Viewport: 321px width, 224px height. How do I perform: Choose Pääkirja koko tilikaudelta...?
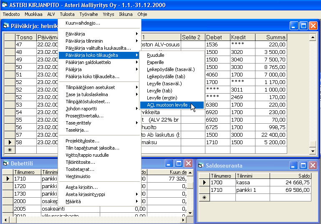pyautogui.click(x=100, y=76)
